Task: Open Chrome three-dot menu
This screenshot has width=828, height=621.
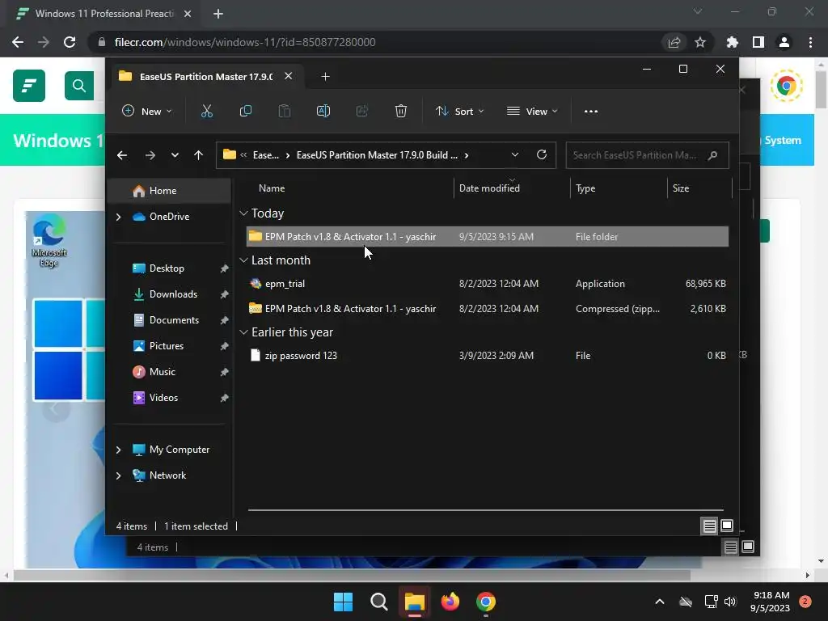Action: click(x=810, y=42)
